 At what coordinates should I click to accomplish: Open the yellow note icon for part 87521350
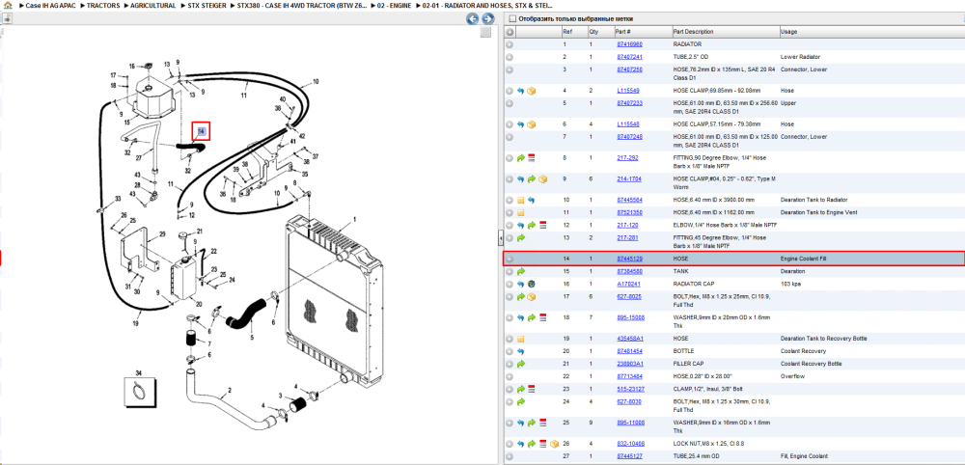click(521, 213)
